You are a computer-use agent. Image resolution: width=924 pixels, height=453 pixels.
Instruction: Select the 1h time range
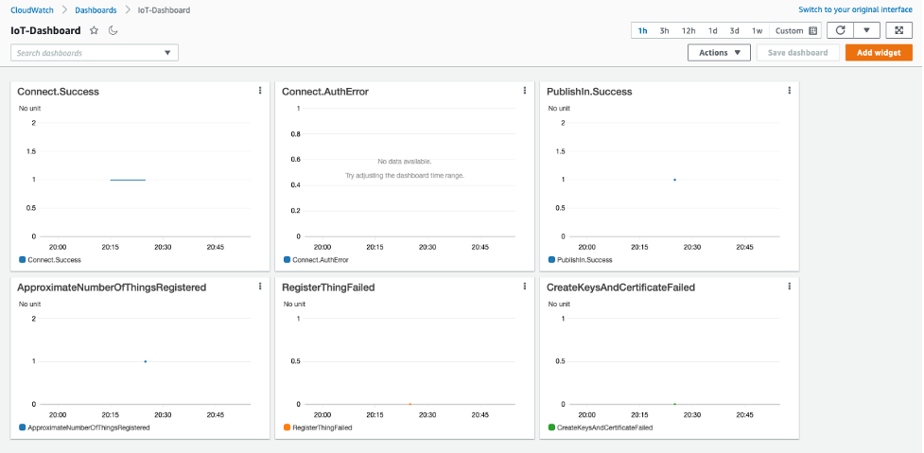point(643,30)
